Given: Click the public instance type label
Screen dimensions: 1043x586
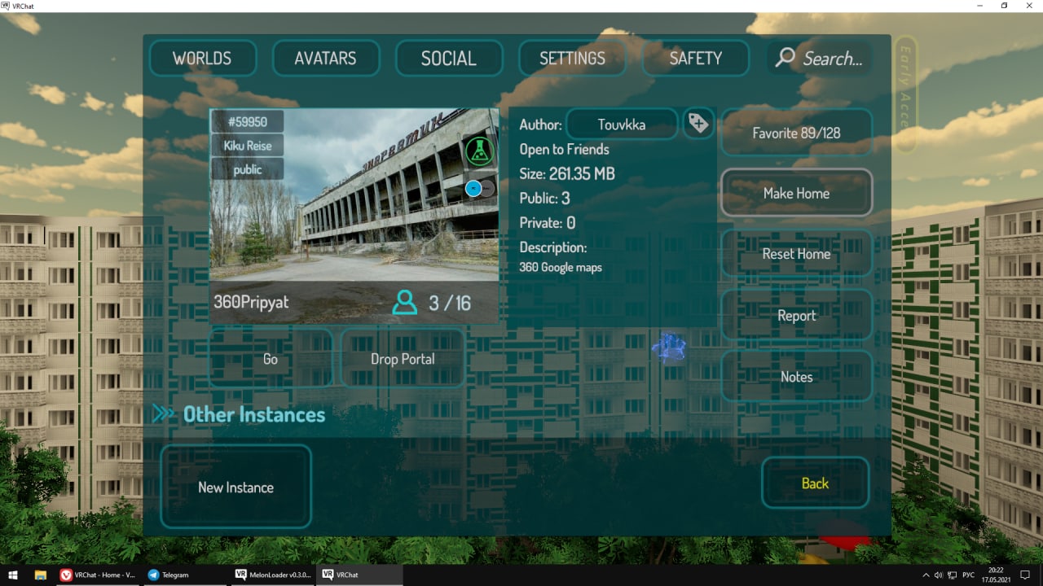Looking at the screenshot, I should coord(248,169).
